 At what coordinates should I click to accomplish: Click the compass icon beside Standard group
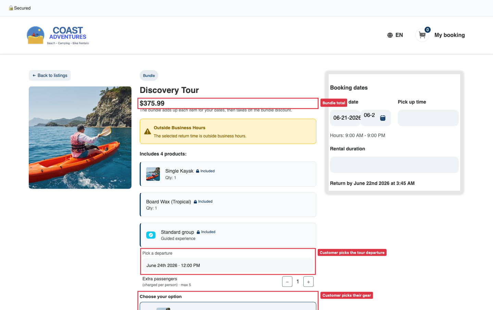tap(151, 235)
